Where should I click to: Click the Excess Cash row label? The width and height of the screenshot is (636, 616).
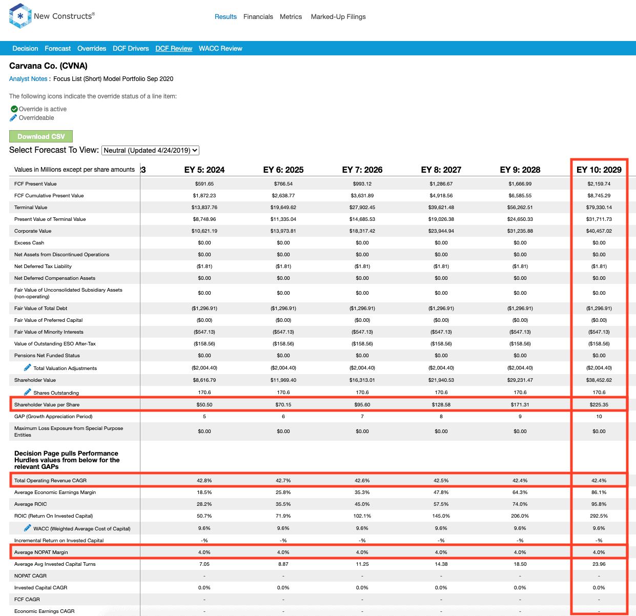point(29,243)
